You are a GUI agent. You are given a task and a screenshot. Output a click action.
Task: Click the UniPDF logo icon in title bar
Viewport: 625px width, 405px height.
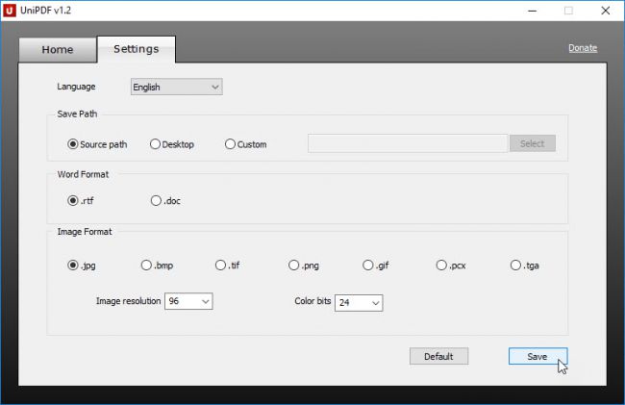coord(10,11)
